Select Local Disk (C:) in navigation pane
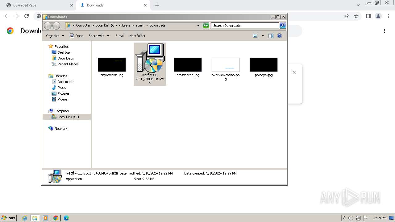Image resolution: width=395 pixels, height=222 pixels. point(68,117)
